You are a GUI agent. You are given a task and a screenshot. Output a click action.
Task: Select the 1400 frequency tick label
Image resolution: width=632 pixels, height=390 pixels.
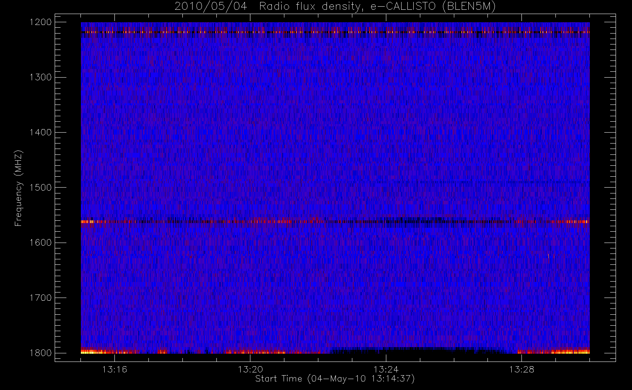pyautogui.click(x=41, y=132)
